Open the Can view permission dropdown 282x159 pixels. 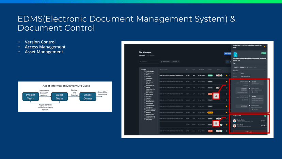(264, 120)
